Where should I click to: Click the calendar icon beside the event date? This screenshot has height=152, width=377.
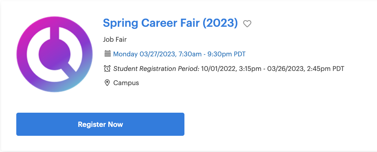[107, 54]
